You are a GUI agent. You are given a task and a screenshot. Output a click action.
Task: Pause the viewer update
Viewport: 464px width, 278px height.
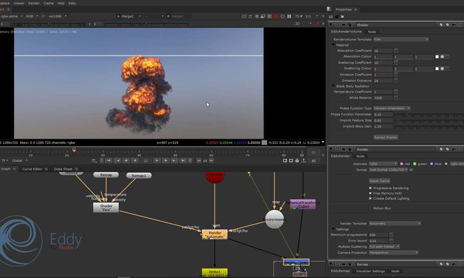coord(289,16)
